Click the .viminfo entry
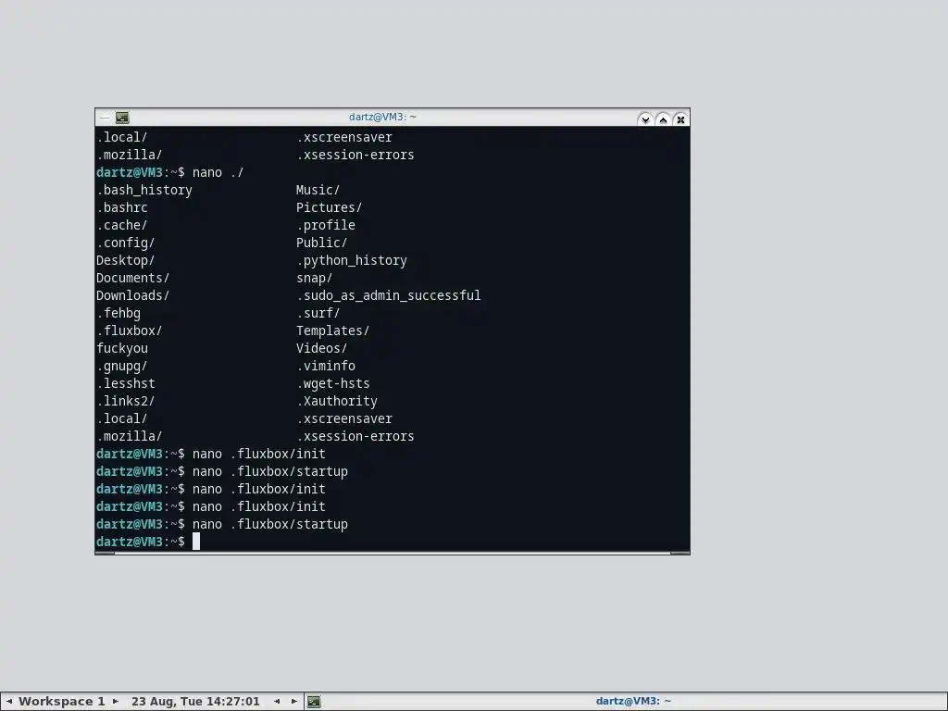 326,366
